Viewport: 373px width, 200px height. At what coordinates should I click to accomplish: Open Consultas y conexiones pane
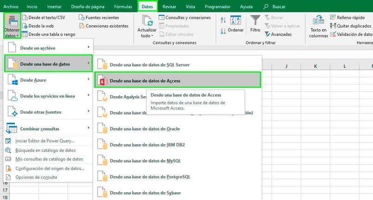(185, 18)
